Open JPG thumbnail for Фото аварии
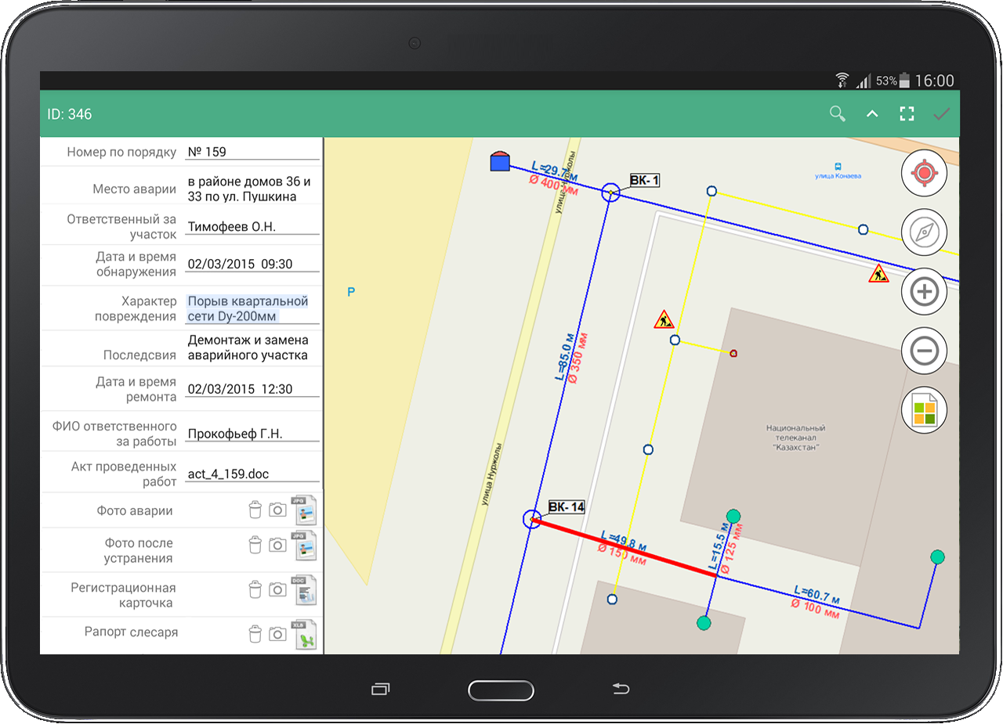The height and width of the screenshot is (724, 1003). pyautogui.click(x=303, y=510)
